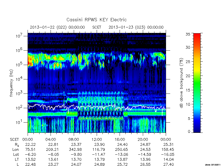Select the end date 2013-01-23 (023) 00:00:00
221x166 pixels.
pos(136,27)
